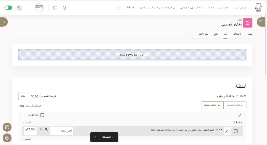Click the أعد تنظيم الصفحات button

(x=235, y=105)
